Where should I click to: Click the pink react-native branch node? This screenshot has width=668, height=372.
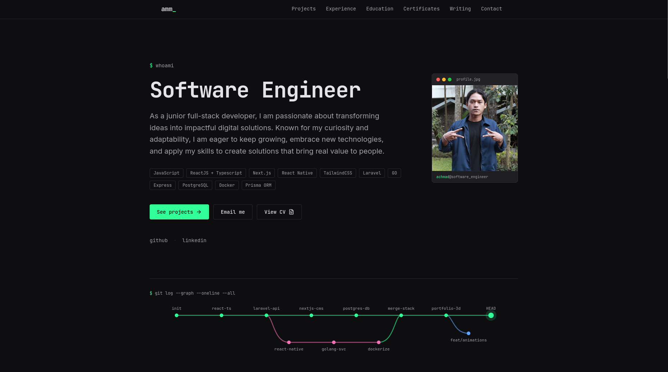tap(289, 342)
